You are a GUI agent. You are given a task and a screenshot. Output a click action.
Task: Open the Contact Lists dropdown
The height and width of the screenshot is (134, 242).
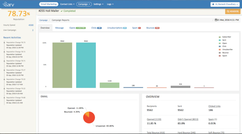click(67, 4)
